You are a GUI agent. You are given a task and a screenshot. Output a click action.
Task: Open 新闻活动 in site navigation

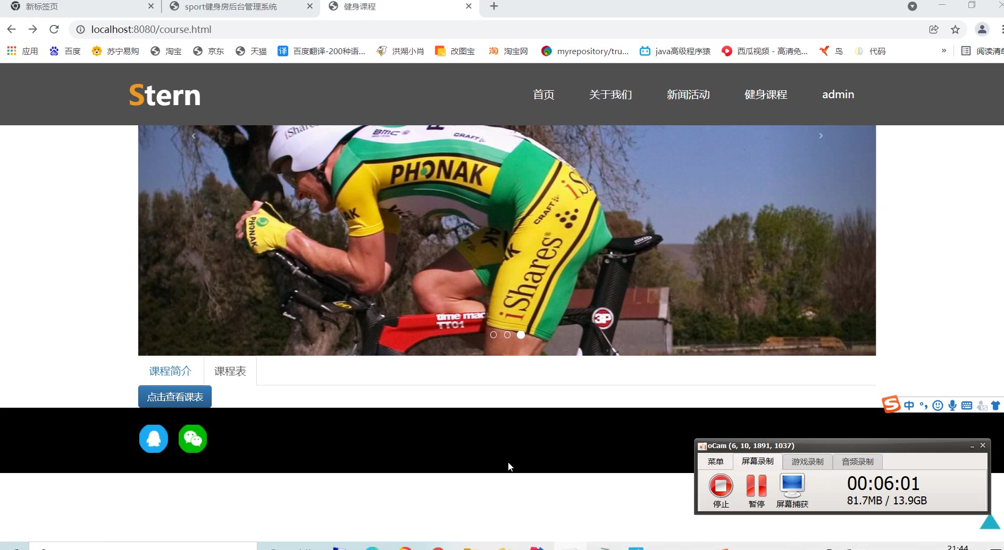[688, 94]
